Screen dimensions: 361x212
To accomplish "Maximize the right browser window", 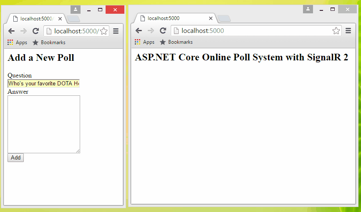I will click(x=333, y=9).
